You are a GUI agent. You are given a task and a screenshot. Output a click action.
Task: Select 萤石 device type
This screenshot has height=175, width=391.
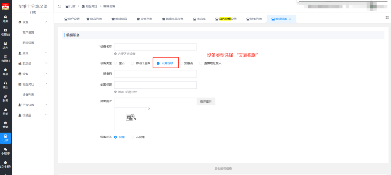[120, 63]
